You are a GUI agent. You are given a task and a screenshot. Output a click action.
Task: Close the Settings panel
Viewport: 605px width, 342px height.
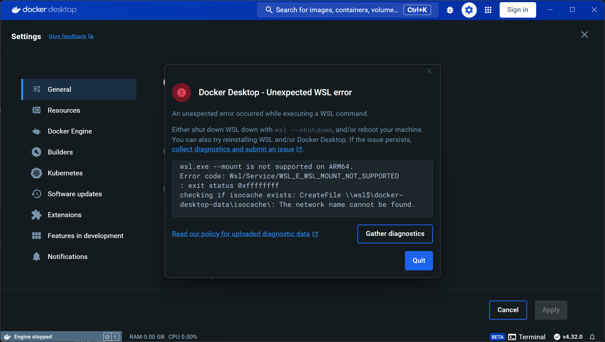tap(584, 34)
